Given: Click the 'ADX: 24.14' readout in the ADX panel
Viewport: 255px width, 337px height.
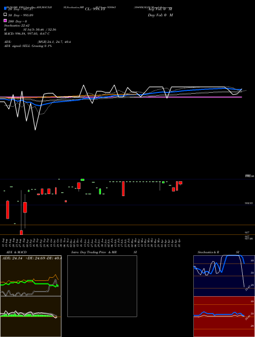Looking at the screenshot, I should pyautogui.click(x=12, y=258).
